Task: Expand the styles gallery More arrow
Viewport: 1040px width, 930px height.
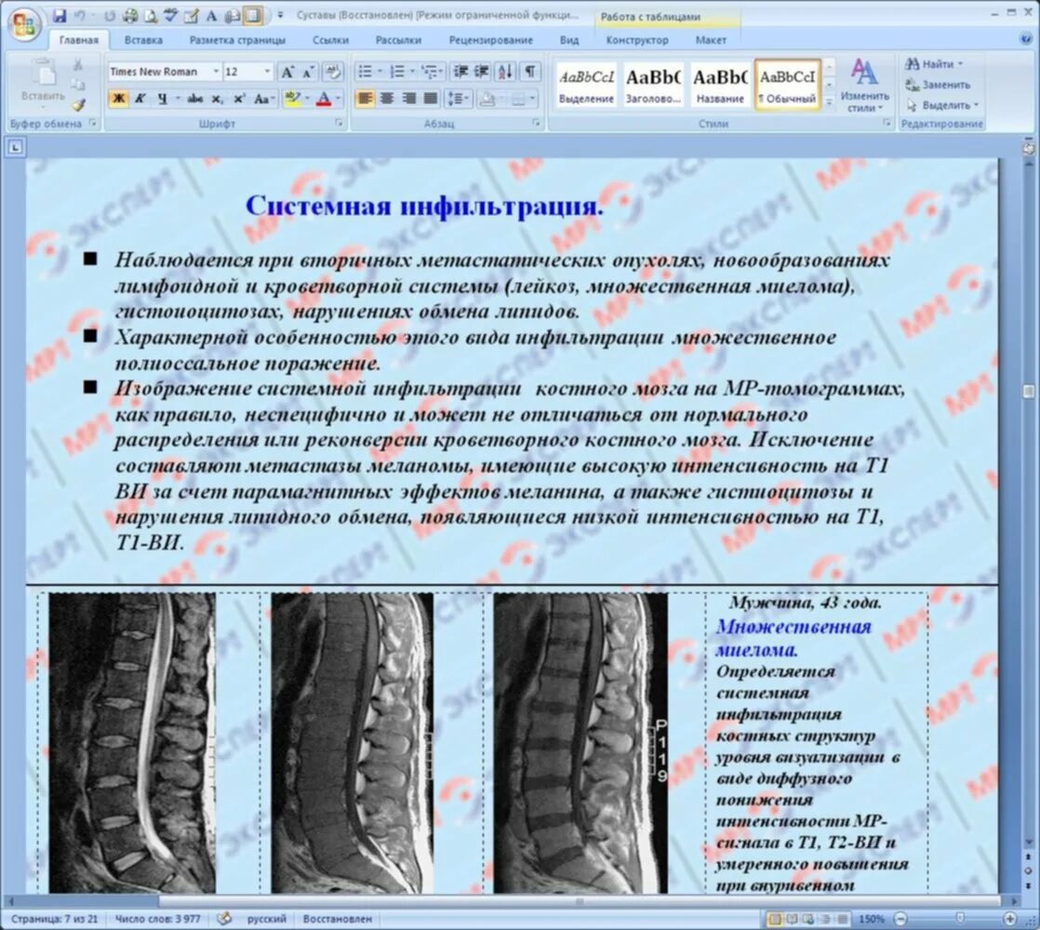Action: 829,101
